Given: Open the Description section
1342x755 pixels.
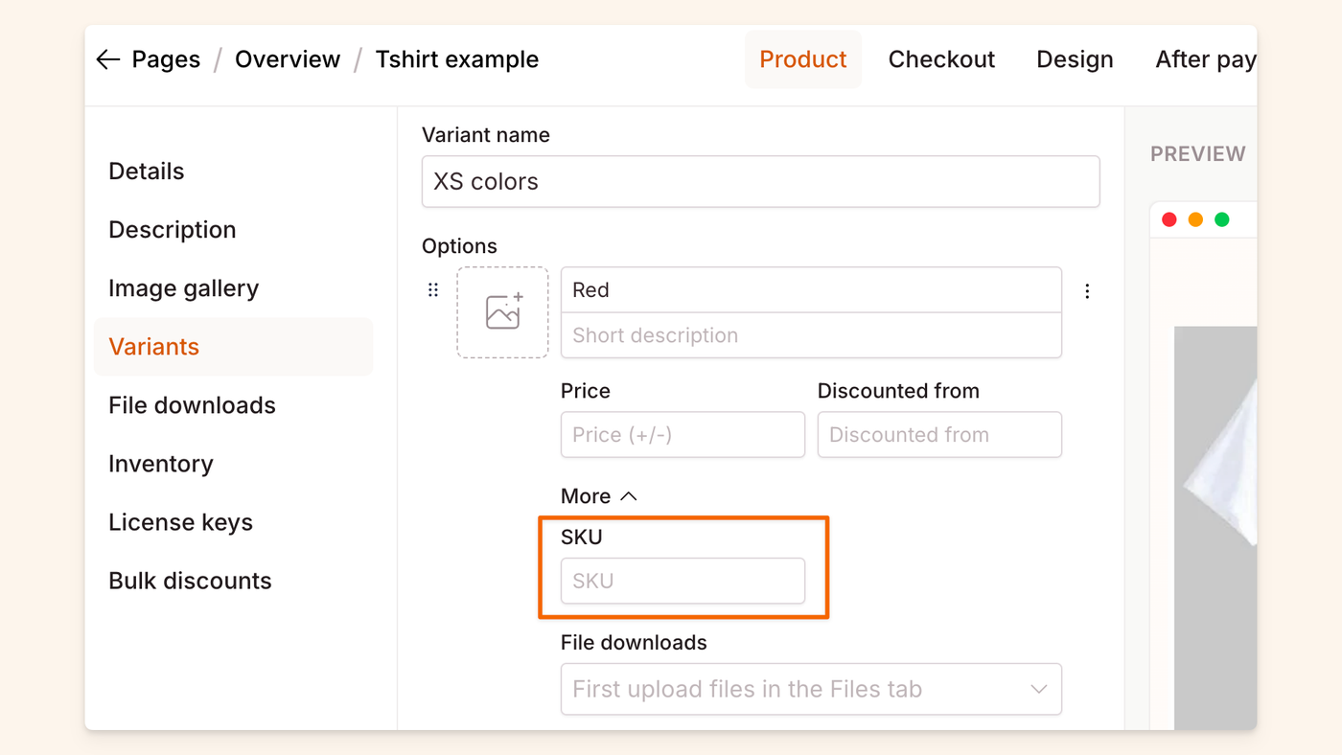Looking at the screenshot, I should point(173,230).
